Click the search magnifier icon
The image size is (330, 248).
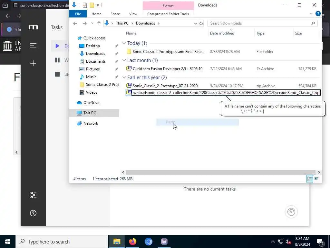pos(313,23)
